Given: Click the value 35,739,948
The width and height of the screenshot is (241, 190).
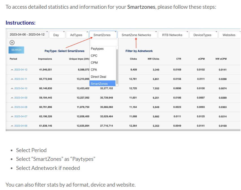Looking at the screenshot, I should click(x=107, y=98).
